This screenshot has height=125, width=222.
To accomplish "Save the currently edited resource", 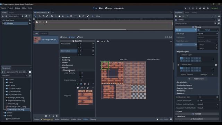I will [x=183, y=16].
